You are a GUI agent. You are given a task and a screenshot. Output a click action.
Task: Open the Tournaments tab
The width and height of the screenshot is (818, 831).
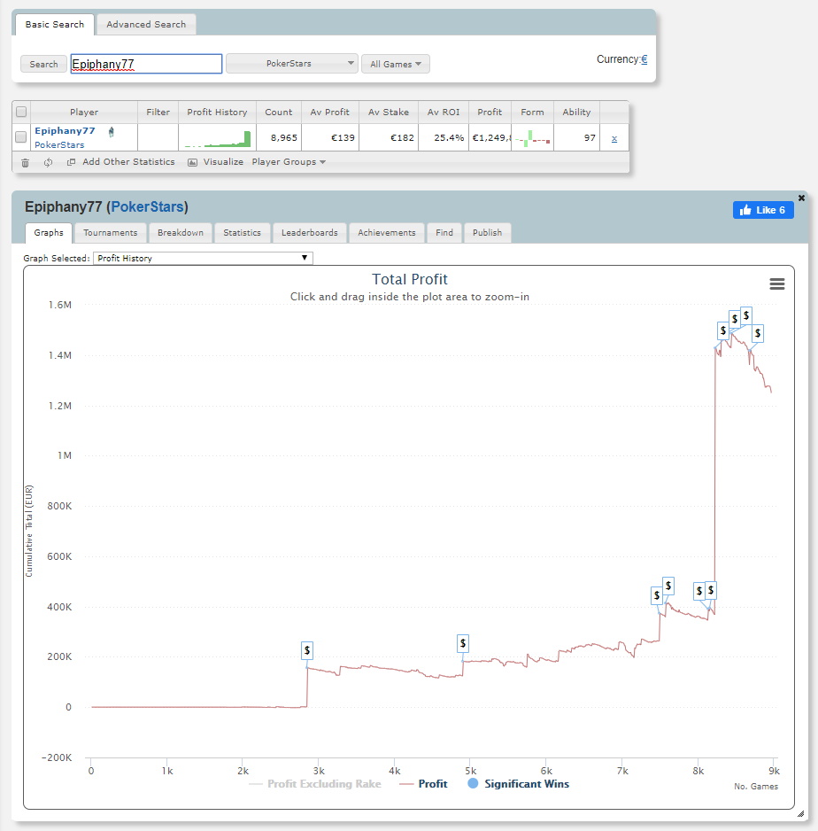click(x=110, y=233)
